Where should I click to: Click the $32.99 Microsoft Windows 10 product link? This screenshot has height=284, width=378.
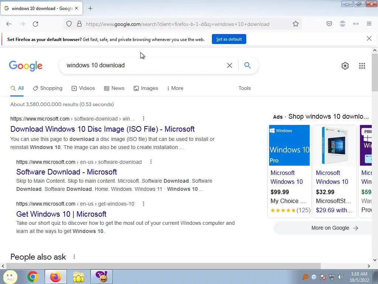(x=332, y=177)
